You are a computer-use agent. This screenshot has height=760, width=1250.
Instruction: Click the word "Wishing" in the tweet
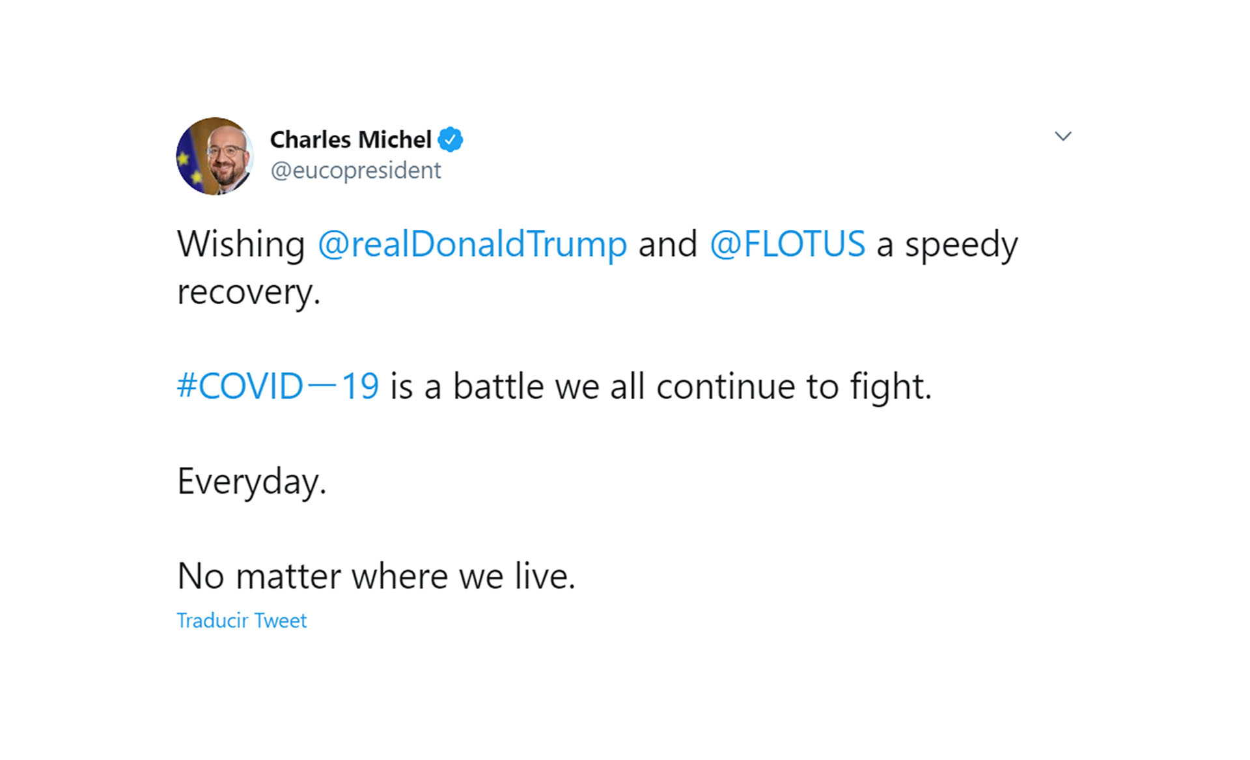(x=241, y=245)
